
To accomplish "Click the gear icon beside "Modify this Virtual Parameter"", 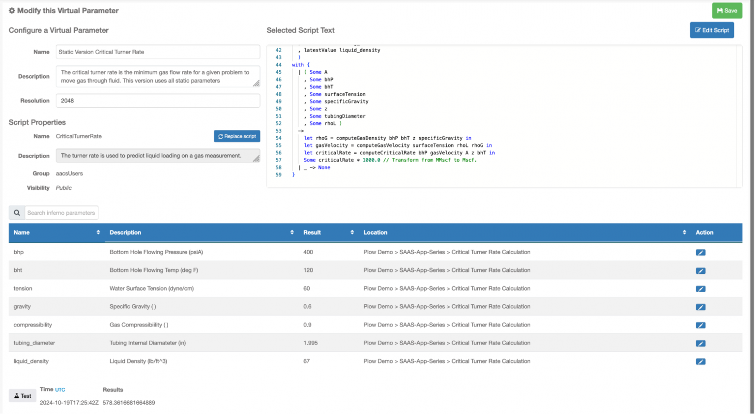I will tap(12, 10).
